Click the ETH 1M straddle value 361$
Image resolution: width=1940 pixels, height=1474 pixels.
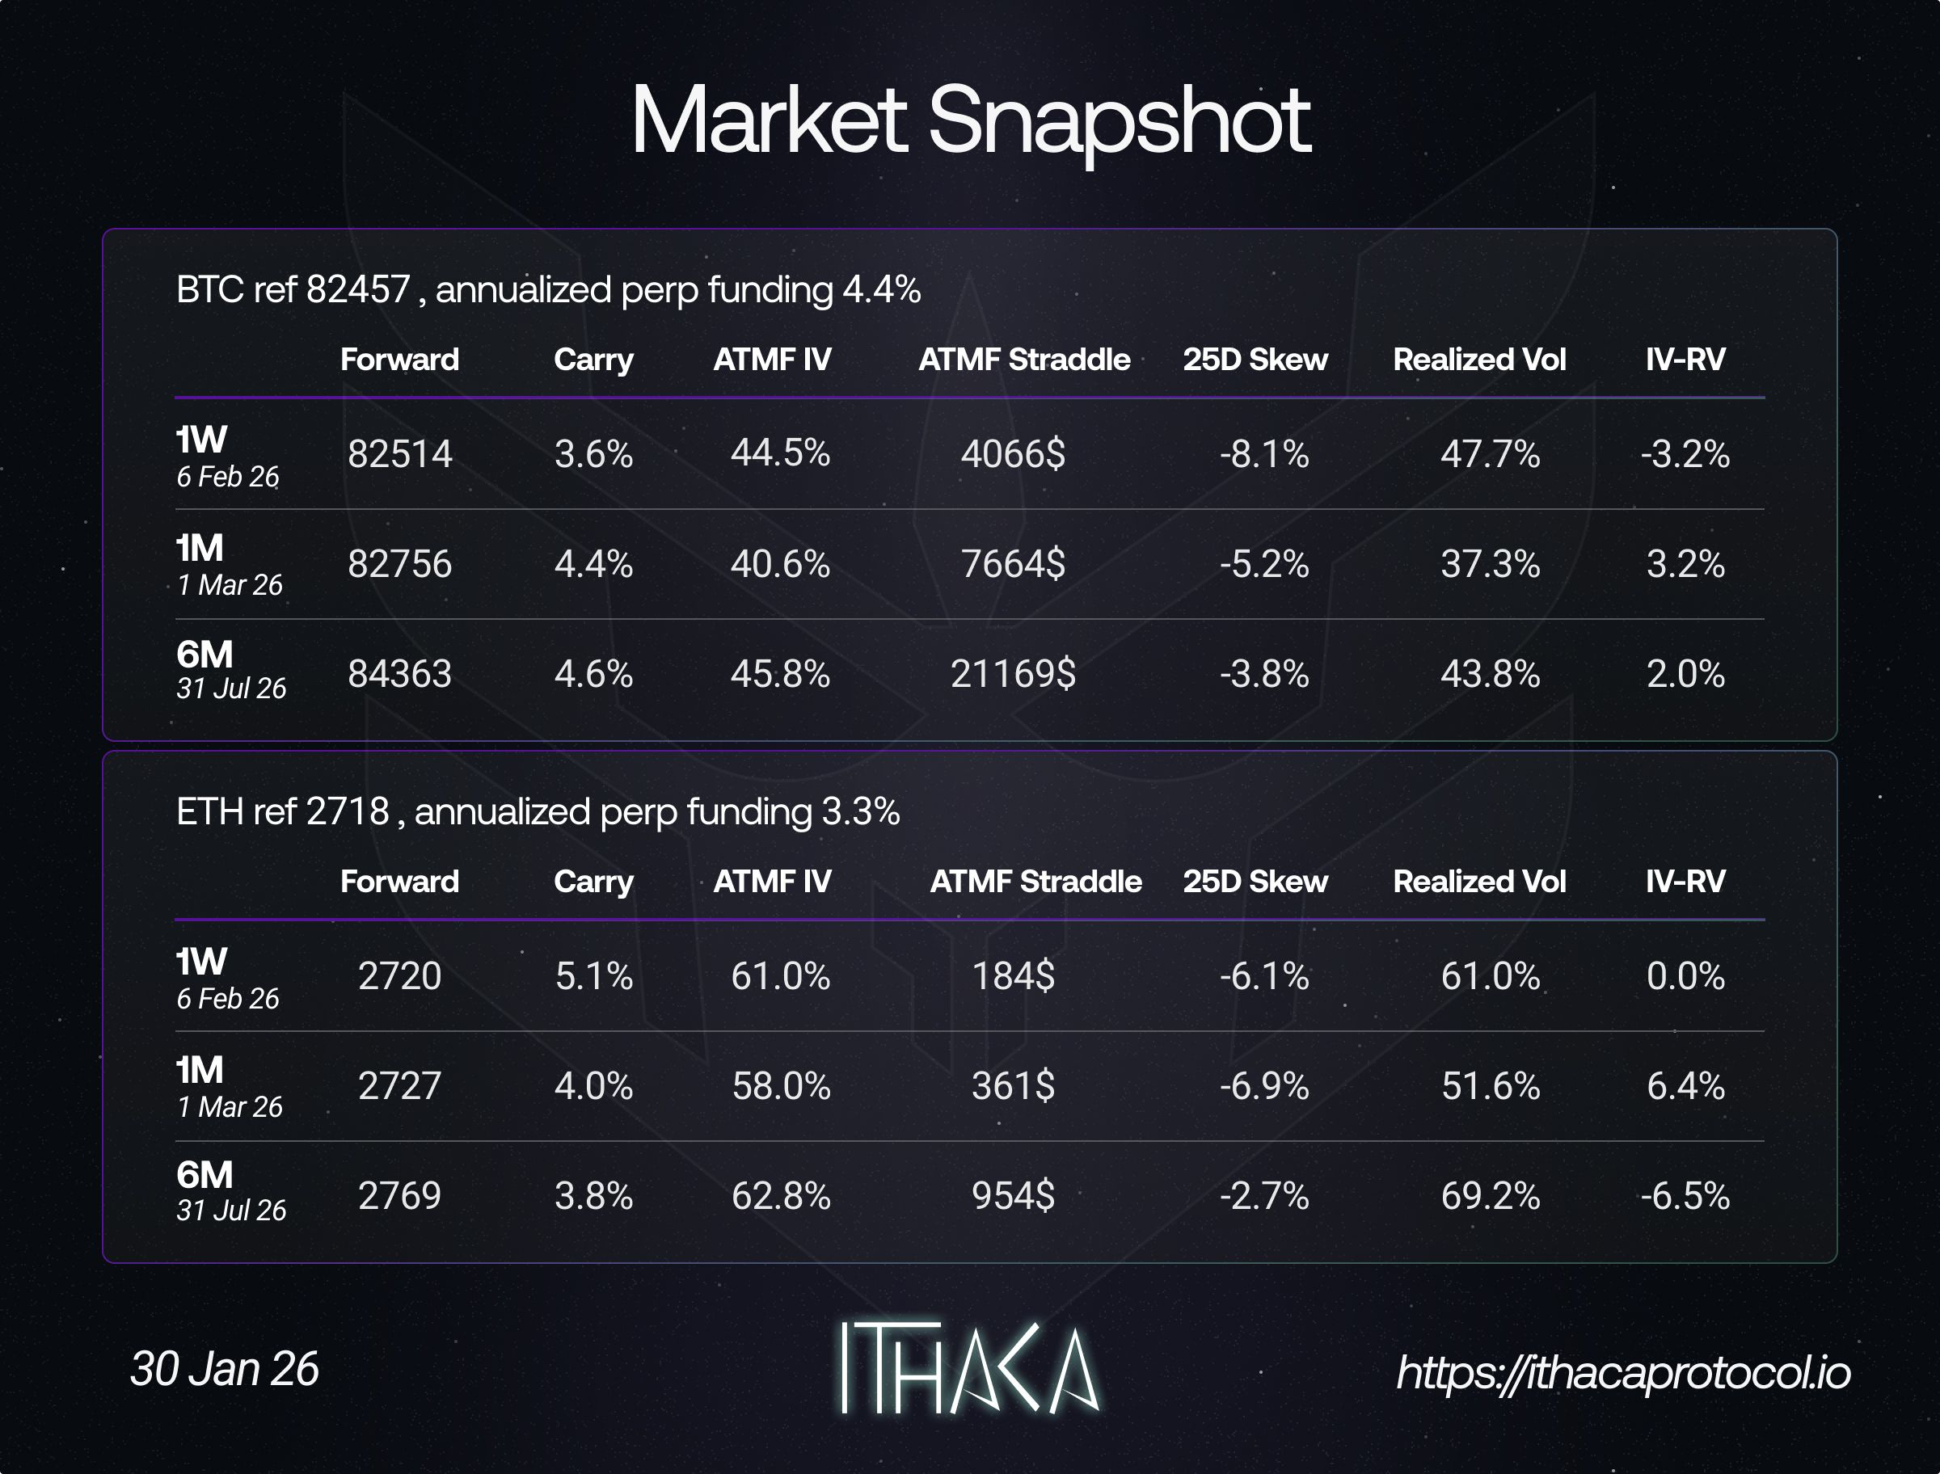click(x=1014, y=1086)
